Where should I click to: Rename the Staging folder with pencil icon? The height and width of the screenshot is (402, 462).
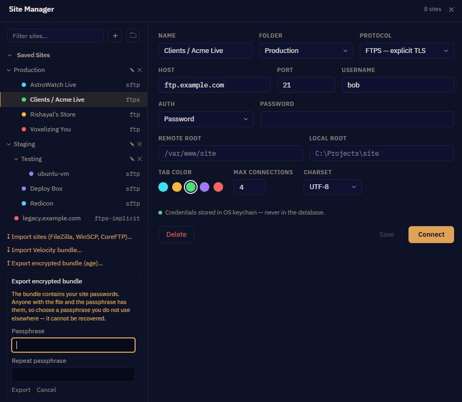(132, 144)
